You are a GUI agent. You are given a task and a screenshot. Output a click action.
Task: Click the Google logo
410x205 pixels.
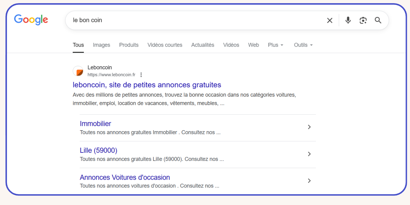[31, 20]
